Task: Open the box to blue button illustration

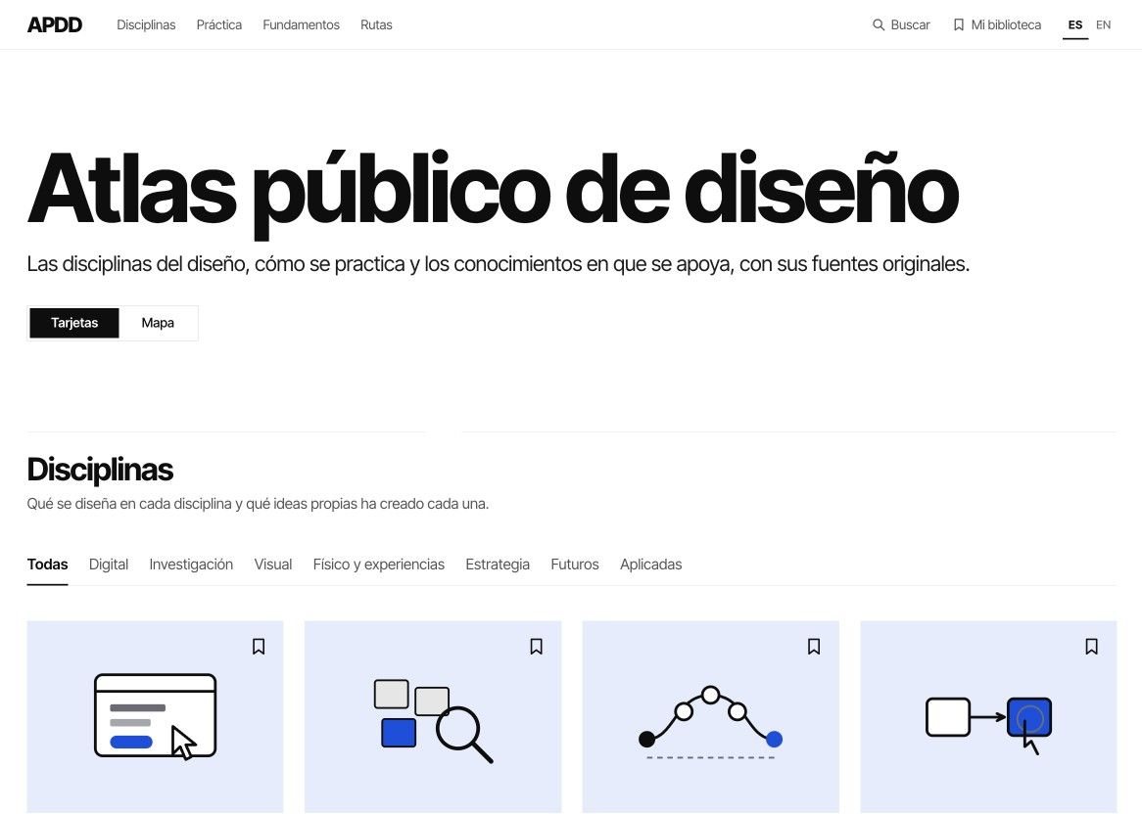Action: (x=988, y=725)
